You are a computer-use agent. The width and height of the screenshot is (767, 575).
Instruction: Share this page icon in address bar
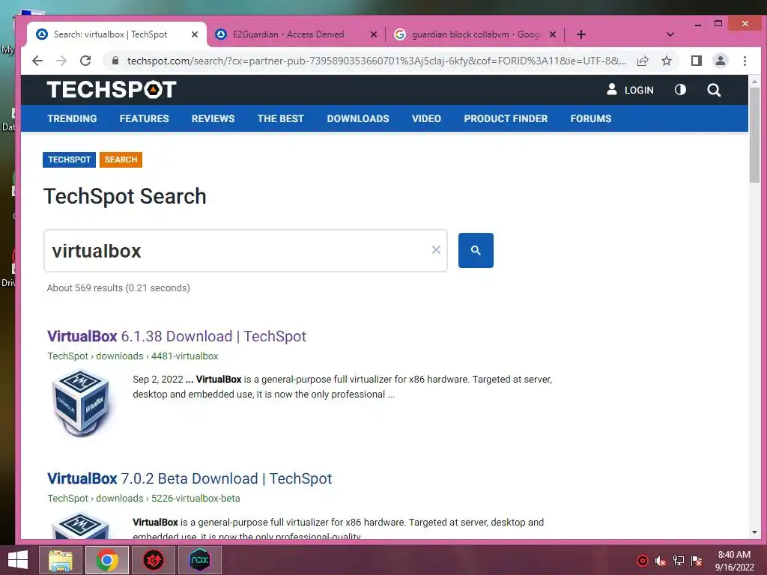(x=643, y=61)
